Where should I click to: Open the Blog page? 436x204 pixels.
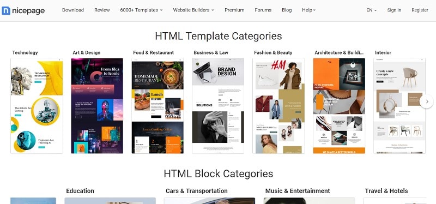(x=287, y=10)
